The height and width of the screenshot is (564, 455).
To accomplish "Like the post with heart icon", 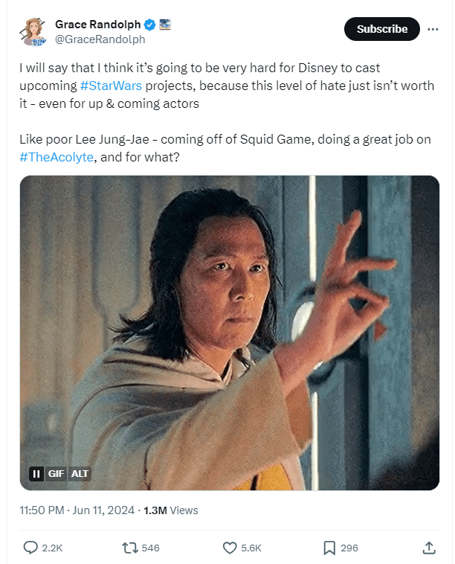I will [x=230, y=548].
